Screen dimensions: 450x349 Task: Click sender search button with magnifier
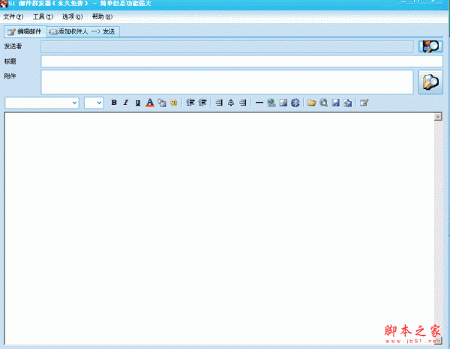coord(430,46)
